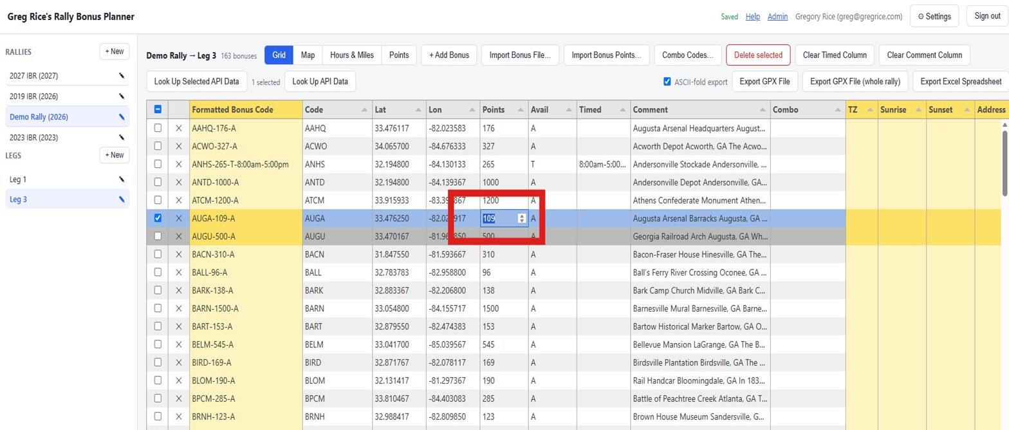Uncheck the selected AUGA-109-A row checkbox
This screenshot has width=1009, height=430.
point(158,218)
